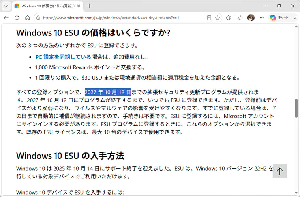The width and height of the screenshot is (300, 197).
Task: Click the $30 USD purchase bullet text
Action: pyautogui.click(x=137, y=78)
